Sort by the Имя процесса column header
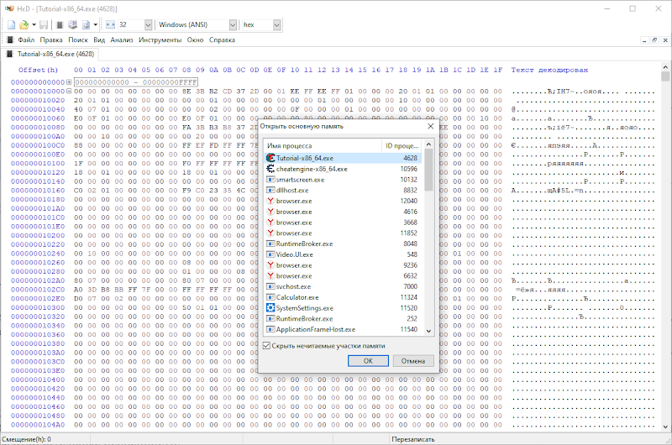Screen dimensions: 672x445 click(323, 145)
